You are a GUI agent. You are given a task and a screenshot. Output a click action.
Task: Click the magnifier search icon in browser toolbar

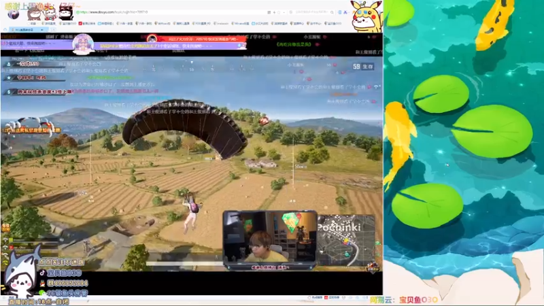click(333, 12)
